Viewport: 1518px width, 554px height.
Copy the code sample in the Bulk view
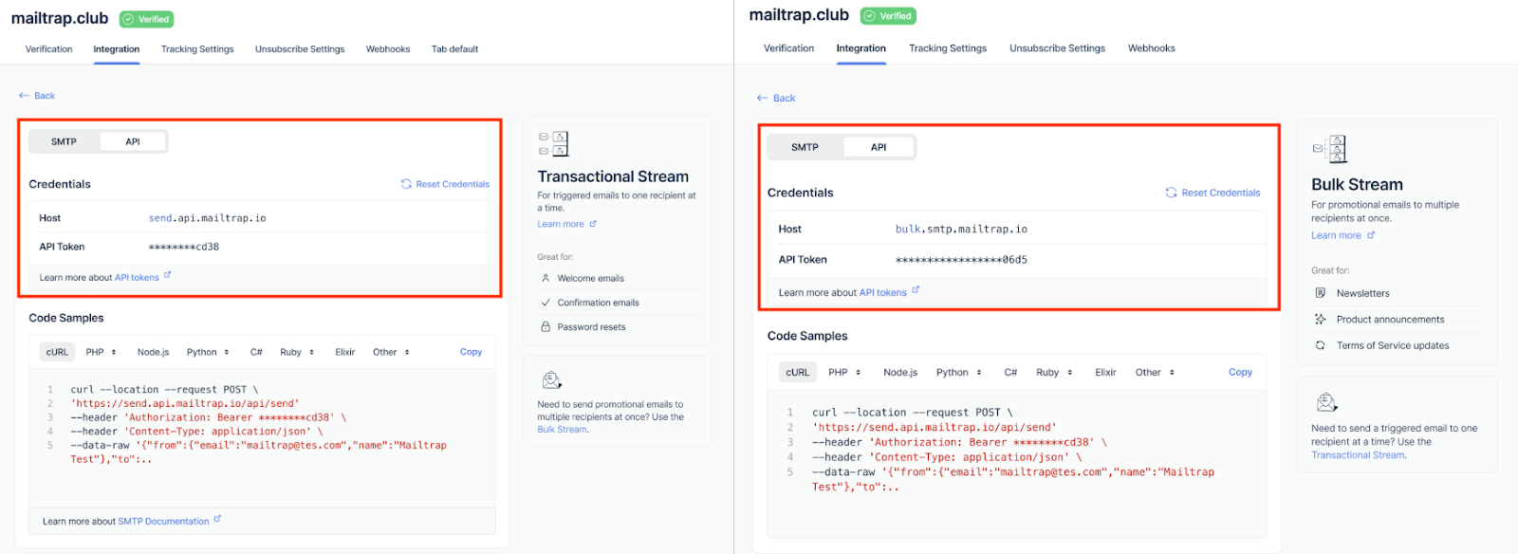coord(1240,372)
